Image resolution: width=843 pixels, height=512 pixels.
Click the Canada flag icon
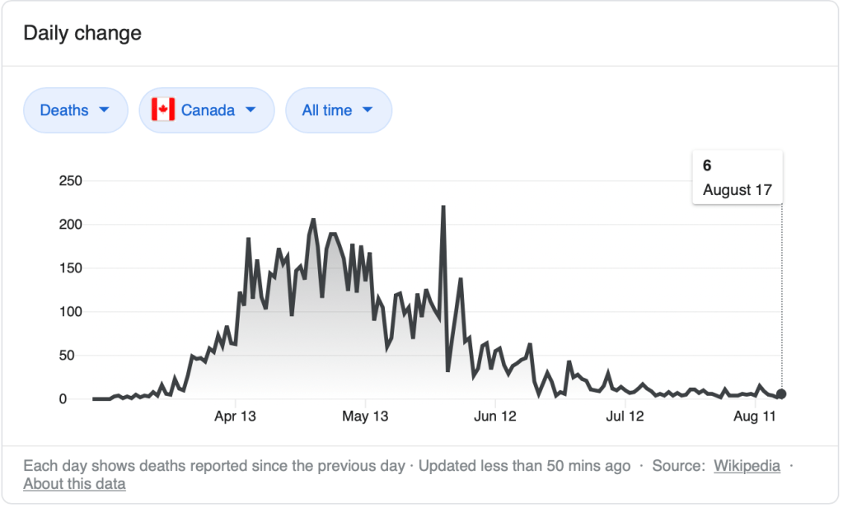(163, 110)
